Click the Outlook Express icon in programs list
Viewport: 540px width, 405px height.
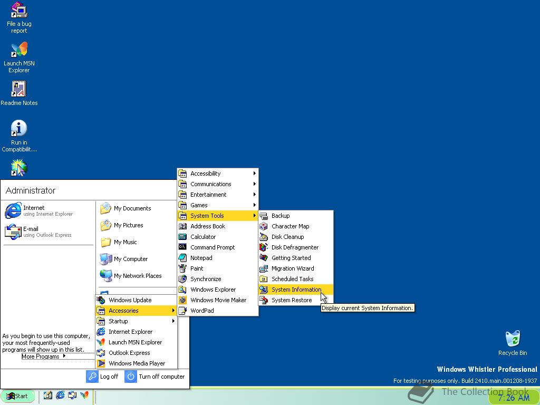click(x=101, y=353)
